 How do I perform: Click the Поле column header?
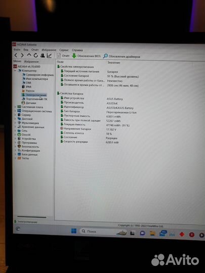[x=60, y=62]
